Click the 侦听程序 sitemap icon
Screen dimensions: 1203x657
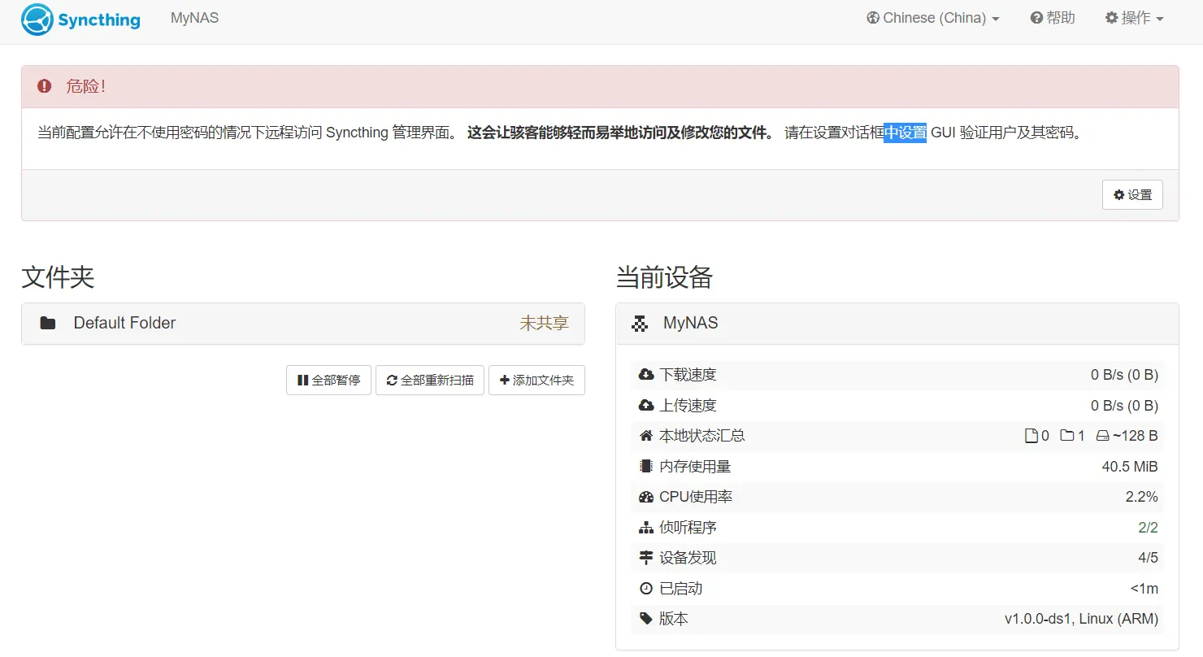[x=646, y=528]
